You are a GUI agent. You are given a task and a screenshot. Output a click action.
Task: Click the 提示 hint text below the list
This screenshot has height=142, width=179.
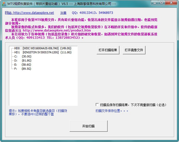(x=38, y=112)
